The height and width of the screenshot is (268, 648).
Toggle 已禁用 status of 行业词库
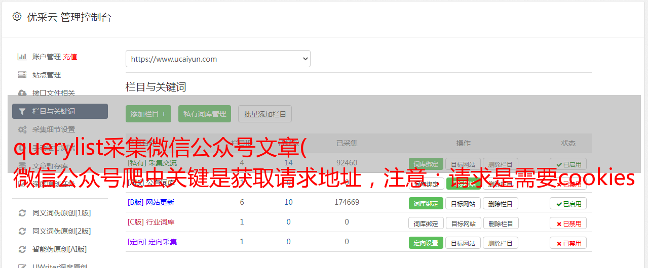(x=568, y=223)
